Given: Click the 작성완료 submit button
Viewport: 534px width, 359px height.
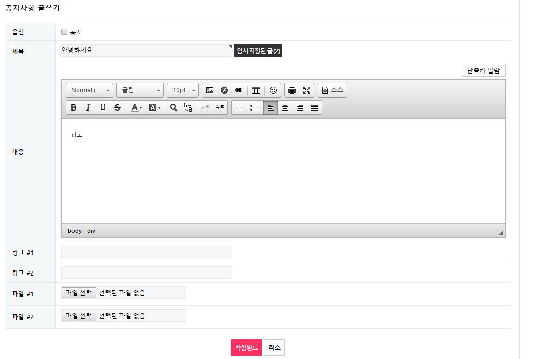Looking at the screenshot, I should pos(246,348).
